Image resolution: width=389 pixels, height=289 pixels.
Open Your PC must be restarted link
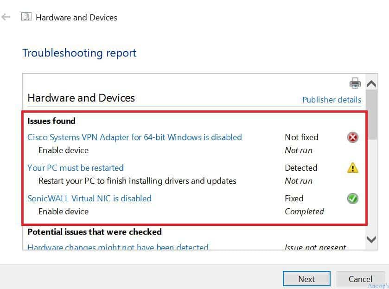(76, 168)
